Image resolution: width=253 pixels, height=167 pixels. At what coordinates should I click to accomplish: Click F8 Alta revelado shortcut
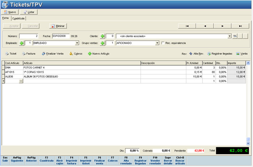click(x=126, y=161)
